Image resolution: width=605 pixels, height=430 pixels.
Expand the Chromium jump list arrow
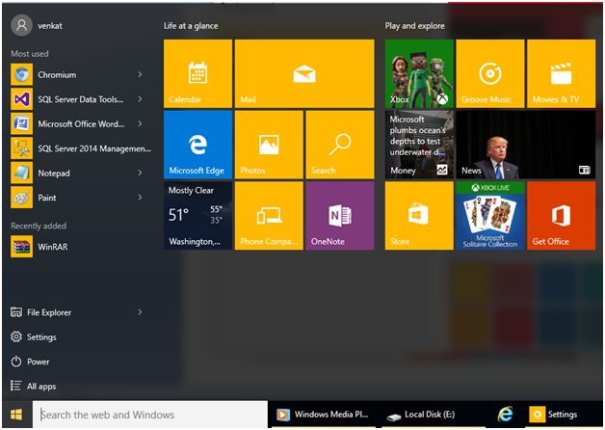pyautogui.click(x=140, y=74)
